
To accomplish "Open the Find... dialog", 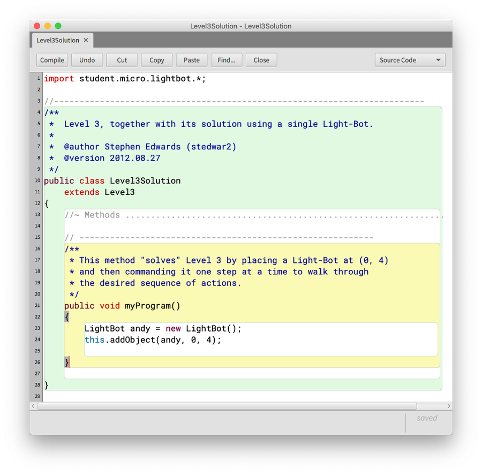I will pyautogui.click(x=227, y=60).
